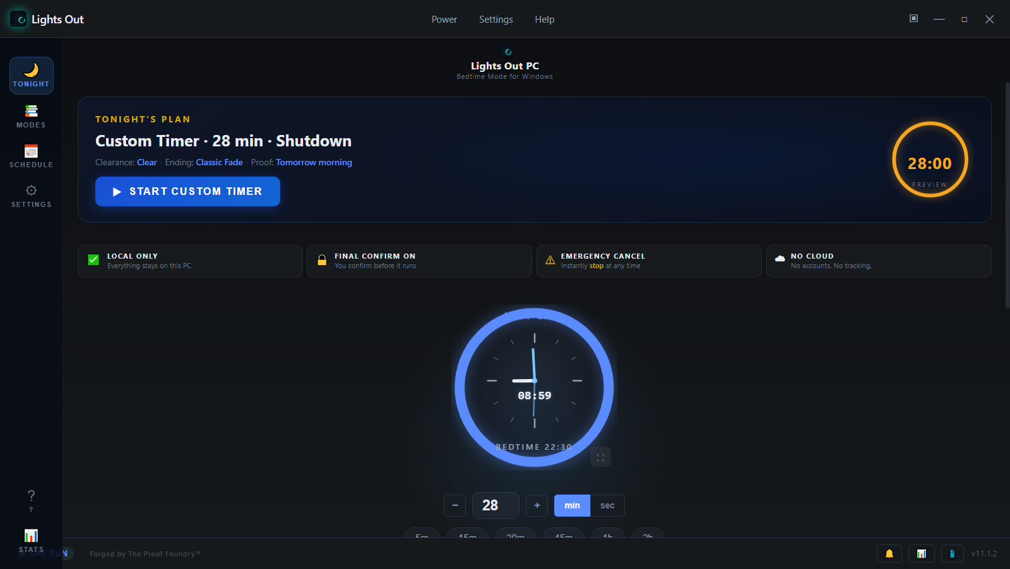The width and height of the screenshot is (1010, 569).
Task: Click the version number v11.1.2
Action: [x=984, y=554]
